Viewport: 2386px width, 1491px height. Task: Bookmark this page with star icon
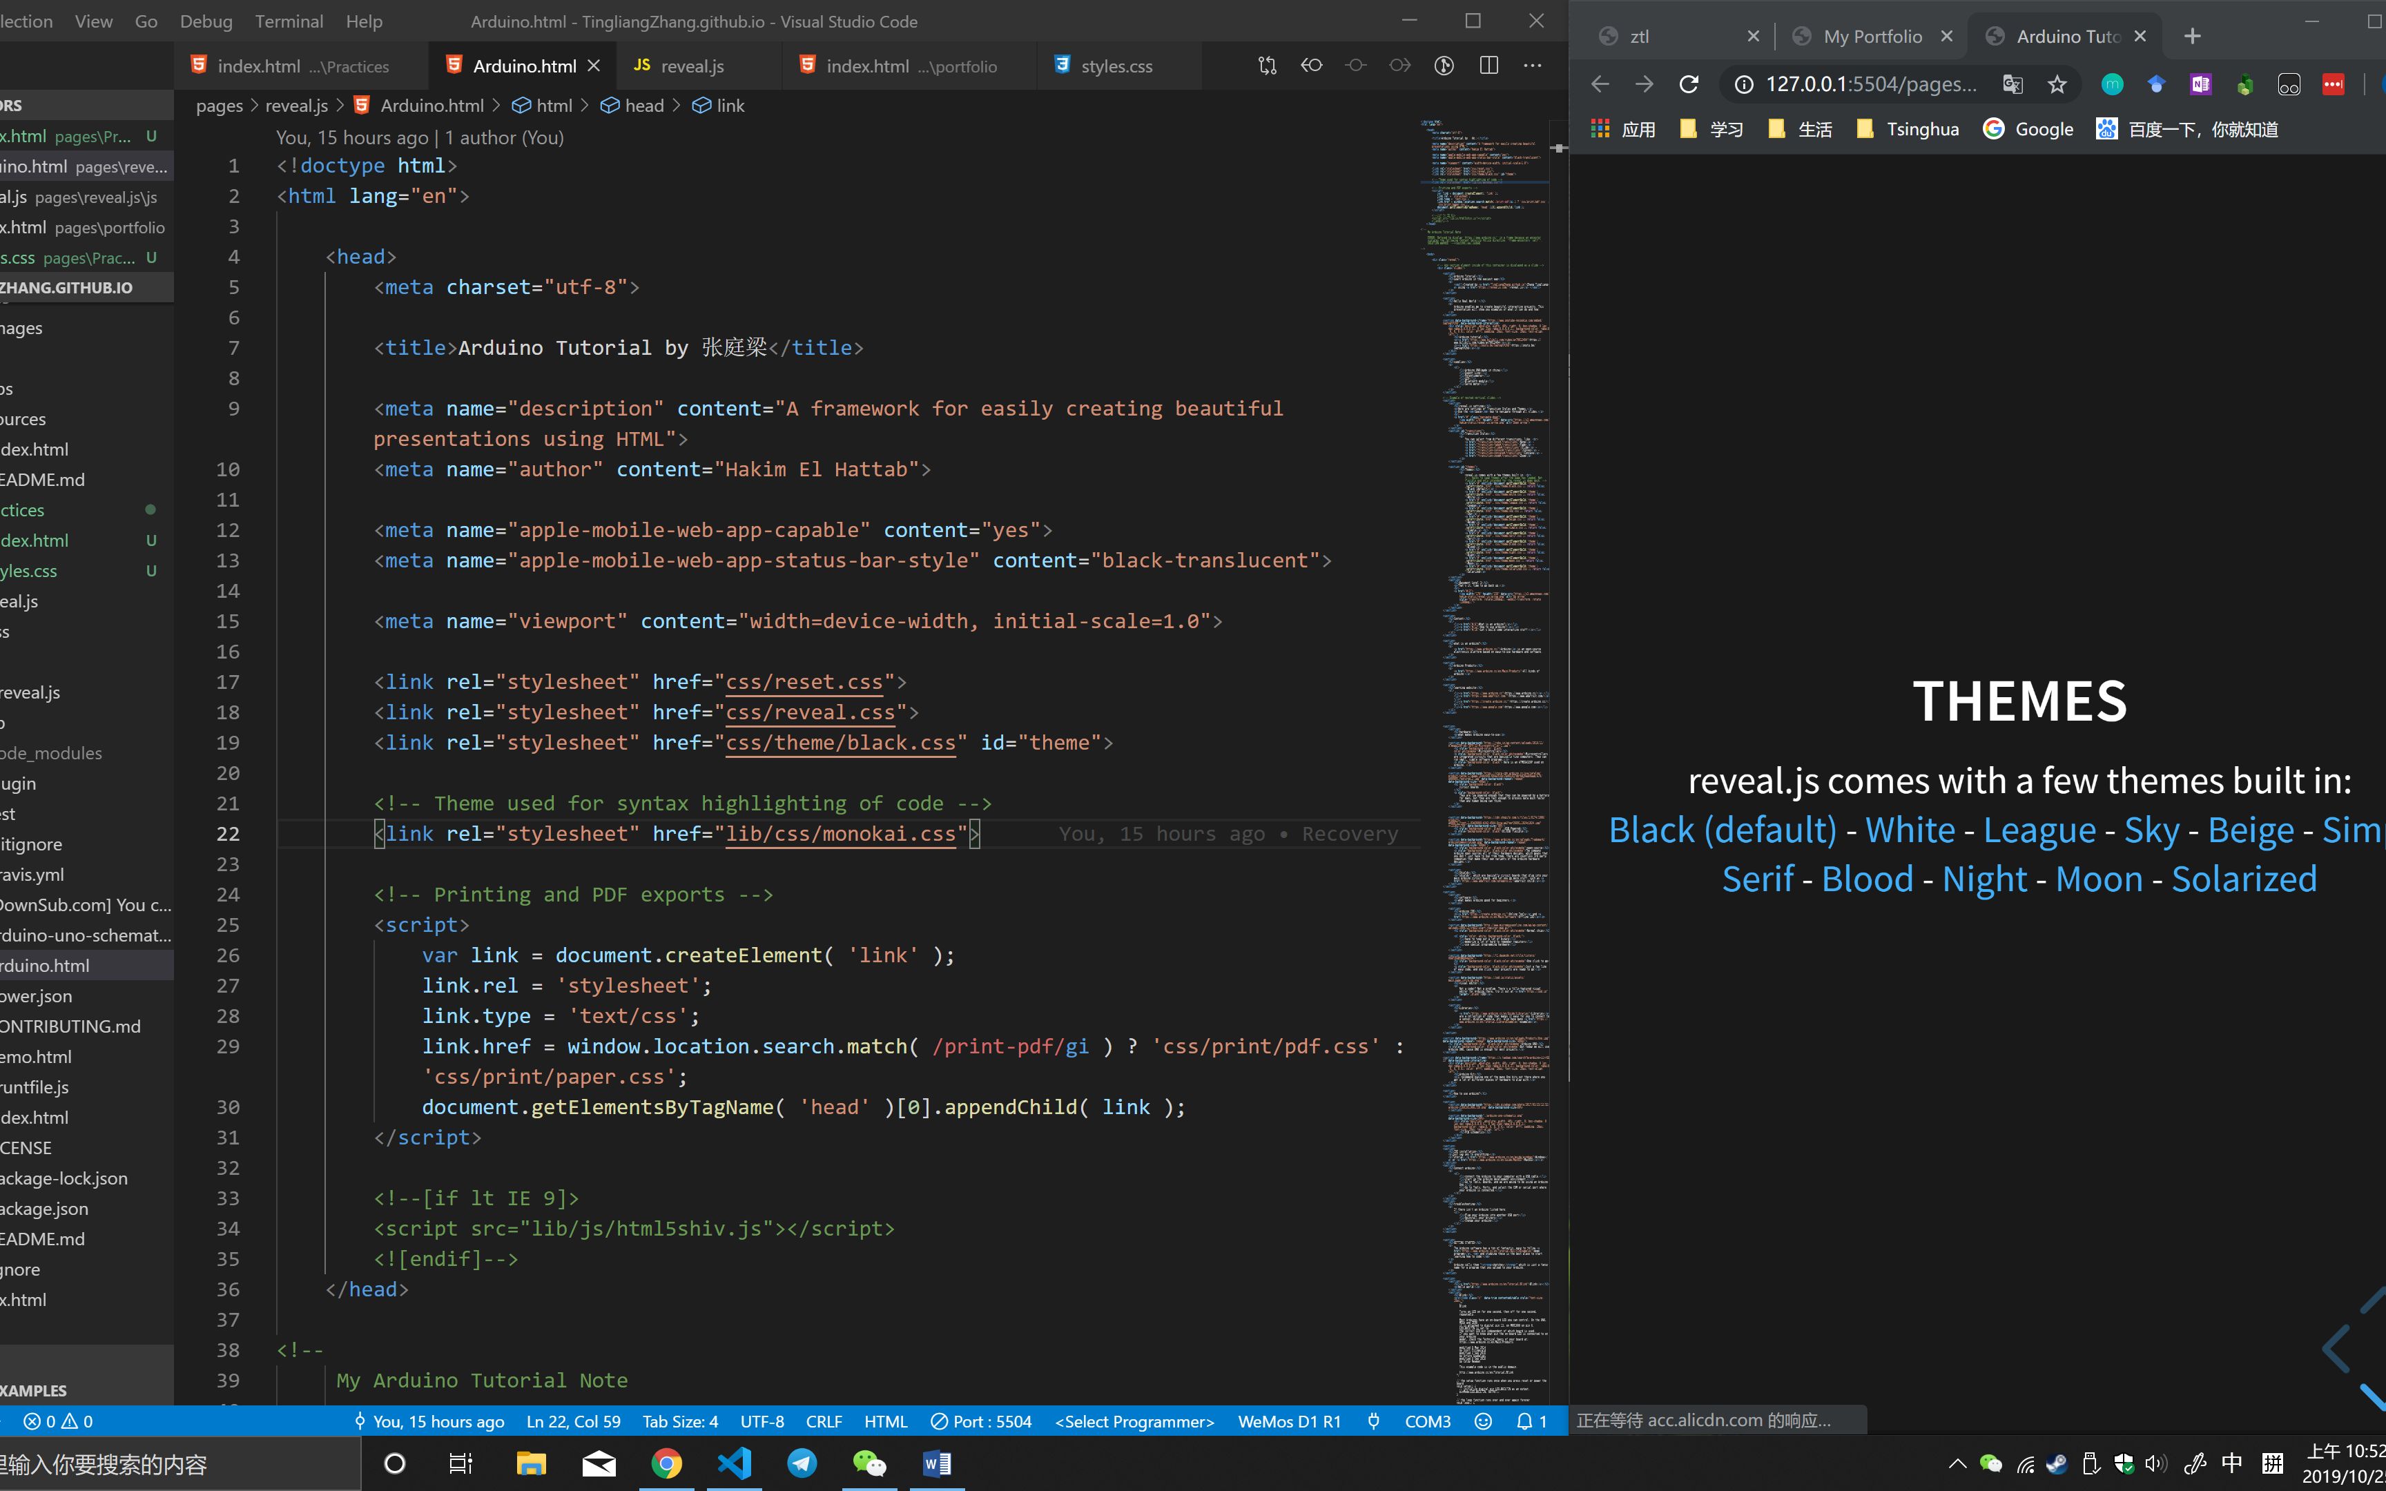pyautogui.click(x=2057, y=84)
